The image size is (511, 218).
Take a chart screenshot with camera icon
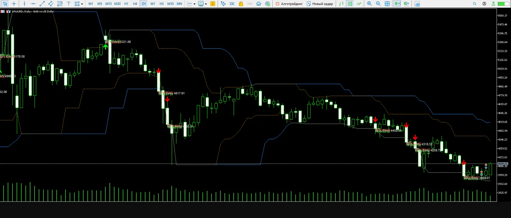click(417, 4)
